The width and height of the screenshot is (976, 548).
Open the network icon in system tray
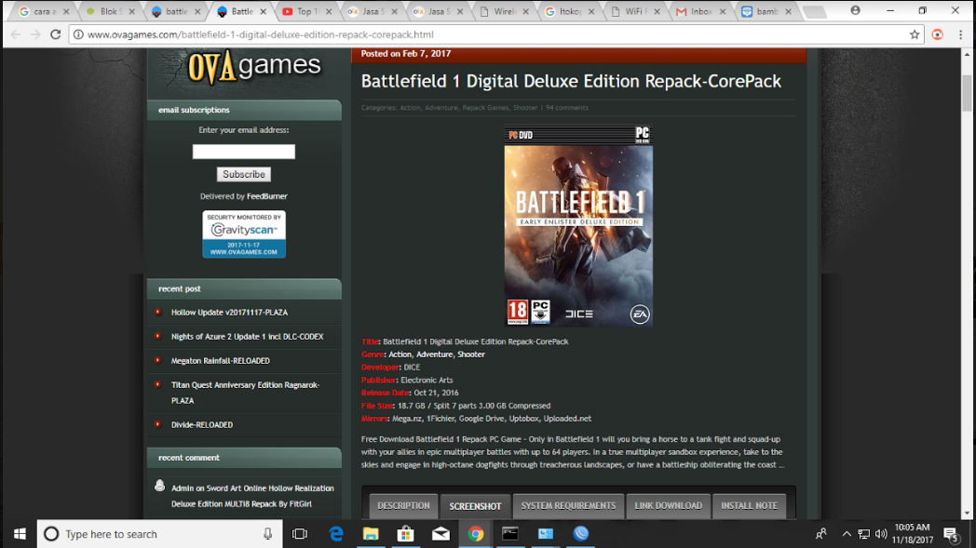(864, 534)
